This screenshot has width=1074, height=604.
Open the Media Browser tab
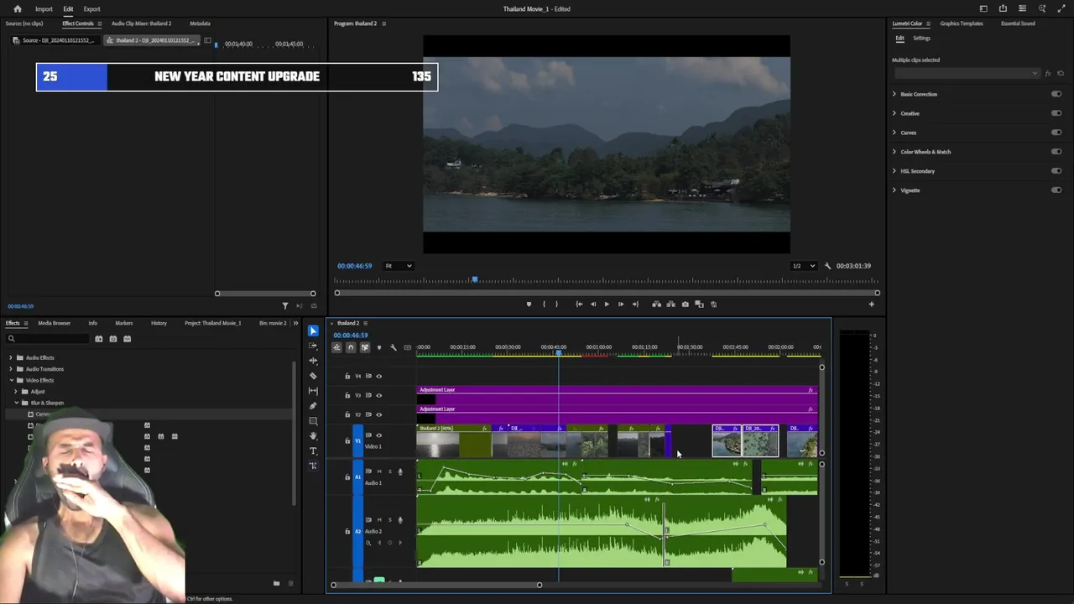pyautogui.click(x=55, y=323)
